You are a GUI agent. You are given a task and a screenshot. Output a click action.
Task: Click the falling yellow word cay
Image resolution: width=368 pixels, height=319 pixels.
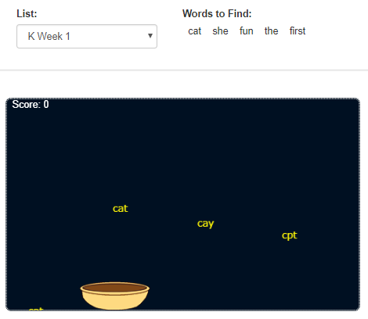click(x=206, y=224)
